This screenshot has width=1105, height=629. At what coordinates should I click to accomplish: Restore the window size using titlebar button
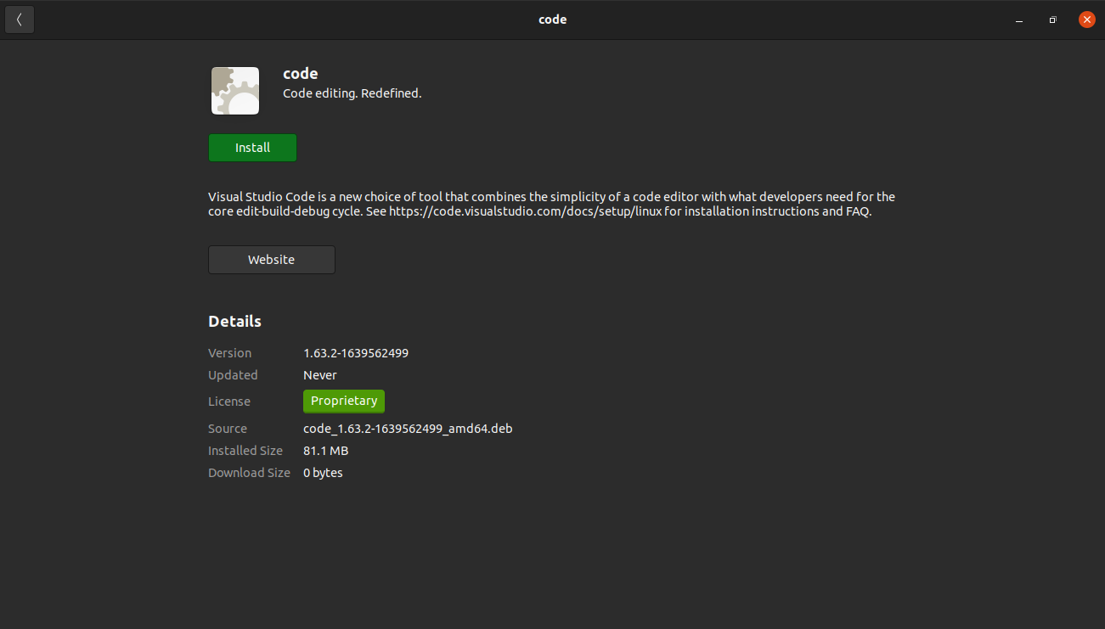pyautogui.click(x=1052, y=20)
